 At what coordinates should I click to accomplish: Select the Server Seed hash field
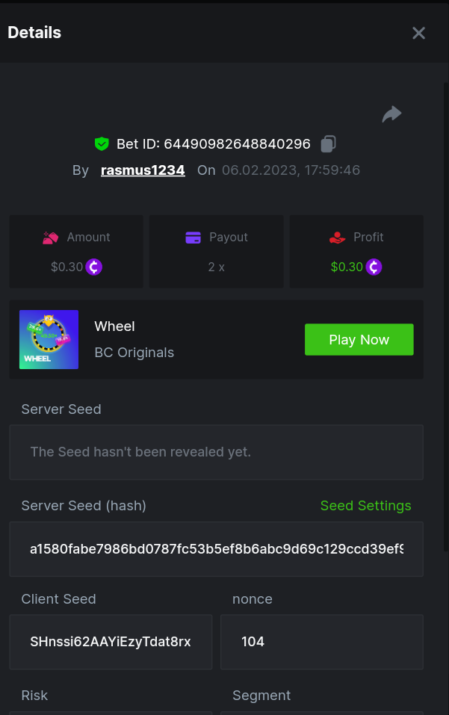tap(216, 549)
